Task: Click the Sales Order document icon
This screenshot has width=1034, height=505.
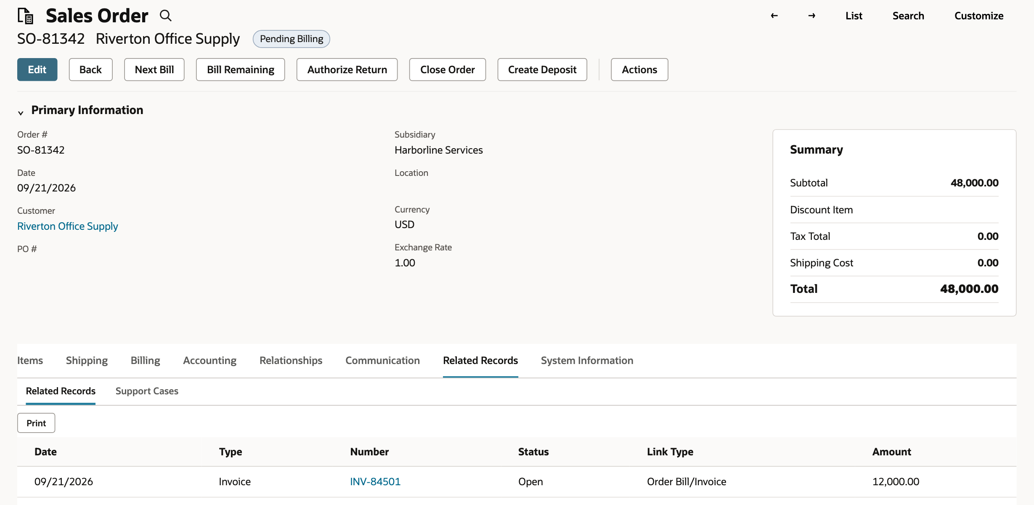Action: [26, 16]
